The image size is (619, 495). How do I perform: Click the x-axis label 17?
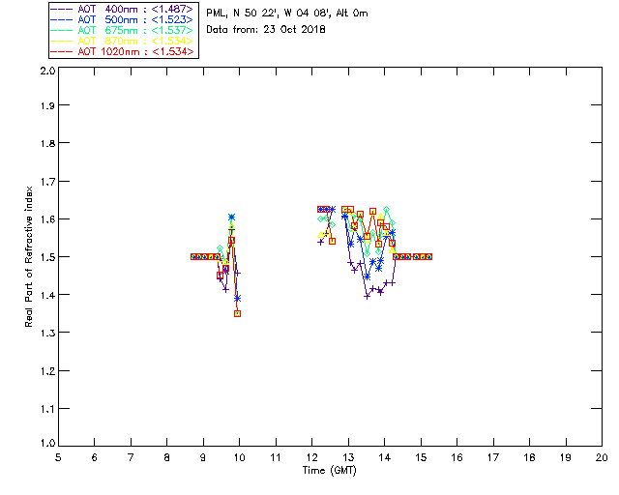[493, 457]
